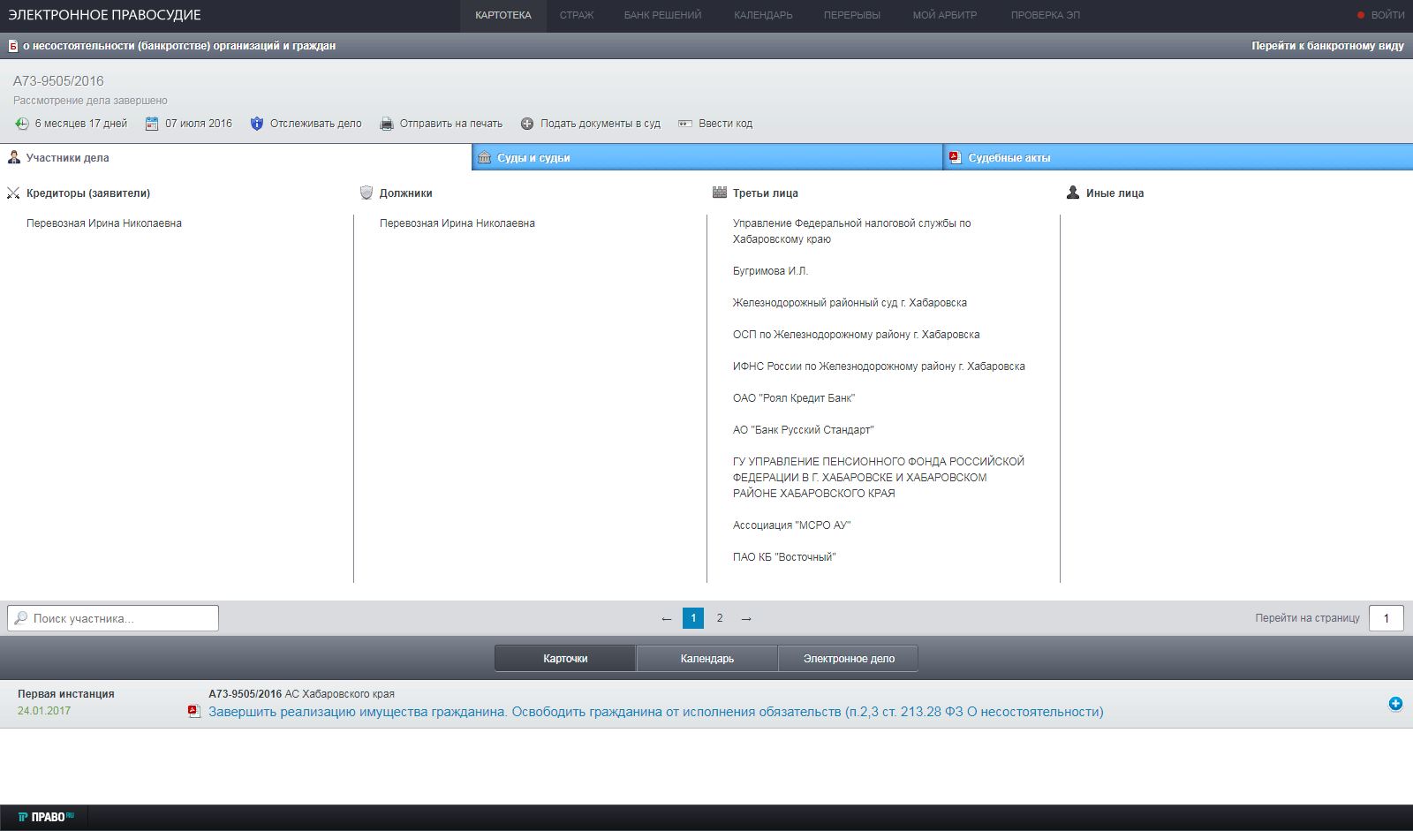Switch to Календарь view in bottom bar
Image resolution: width=1413 pixels, height=831 pixels.
click(x=706, y=659)
